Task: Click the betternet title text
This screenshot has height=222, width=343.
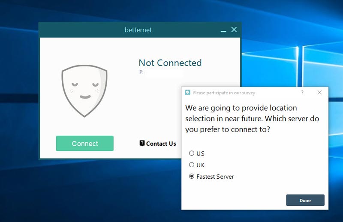Action: click(x=138, y=30)
